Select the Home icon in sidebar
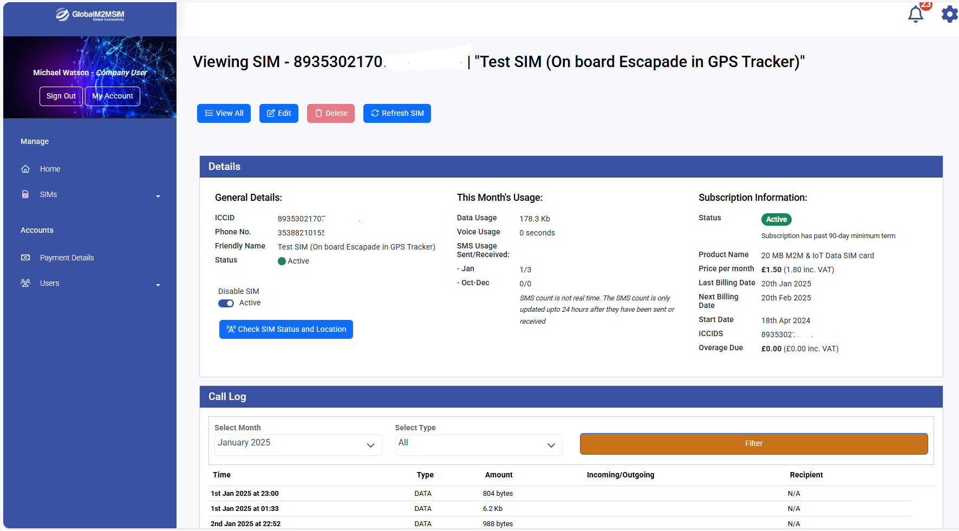 (x=25, y=168)
